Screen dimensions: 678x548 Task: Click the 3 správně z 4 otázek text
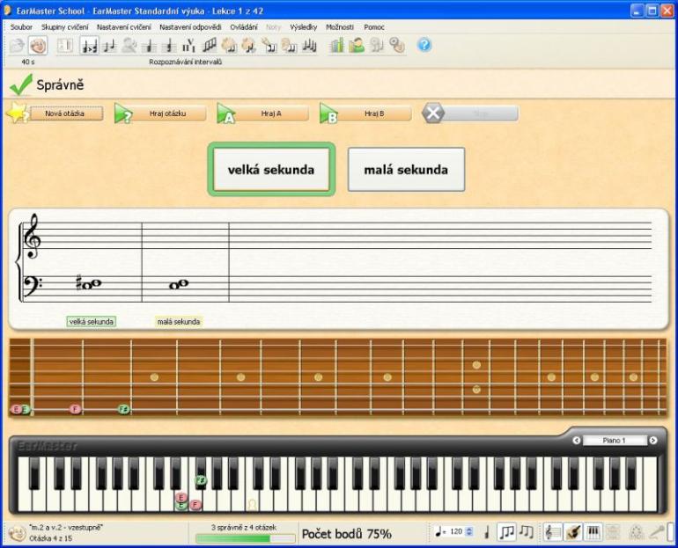(243, 527)
